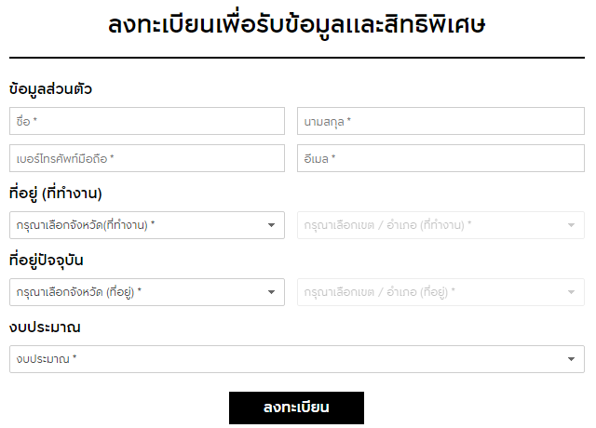Expand the กรุณาเลือกจังหวัด (ที่อยู่) province dropdown
Image resolution: width=596 pixels, height=428 pixels.
(x=140, y=292)
